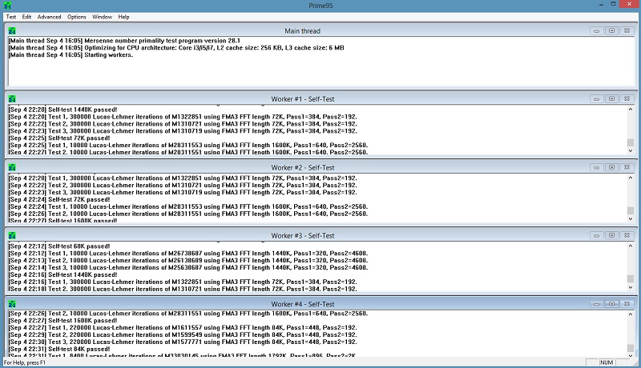Click the Main thread title bar
The height and width of the screenshot is (368, 641).
(x=303, y=30)
